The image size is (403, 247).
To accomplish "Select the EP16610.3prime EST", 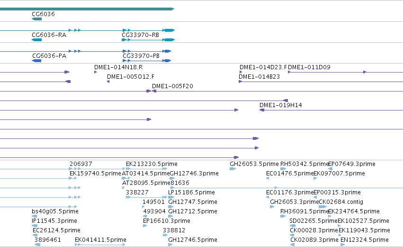I will [x=167, y=221].
